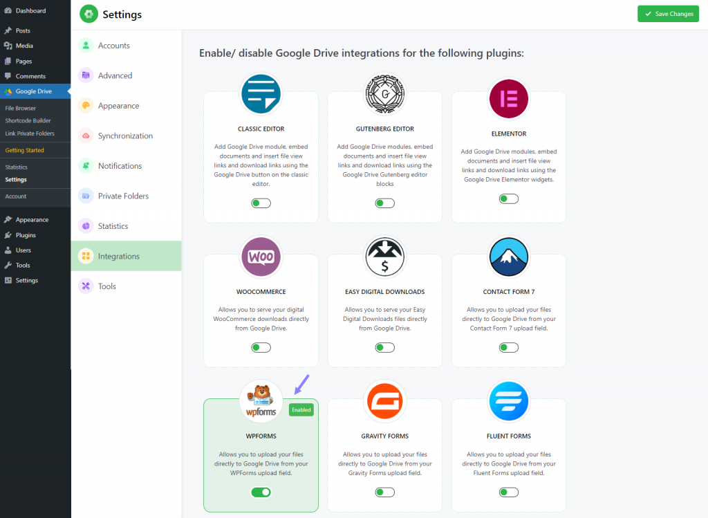The height and width of the screenshot is (518, 708).
Task: Open Settings under Google Drive submenu
Action: pyautogui.click(x=16, y=179)
